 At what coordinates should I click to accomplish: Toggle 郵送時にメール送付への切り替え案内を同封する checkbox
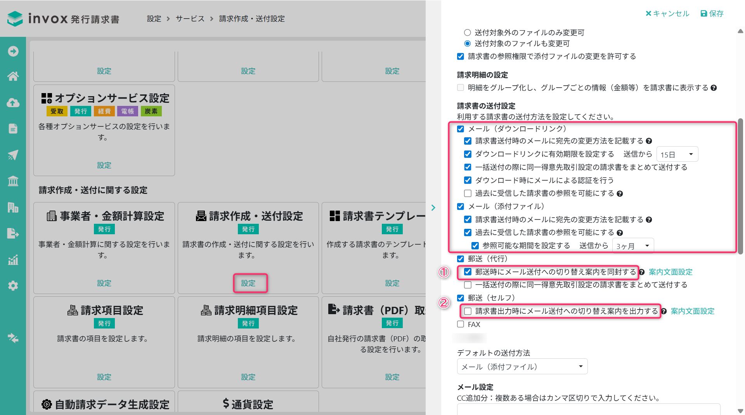click(468, 272)
